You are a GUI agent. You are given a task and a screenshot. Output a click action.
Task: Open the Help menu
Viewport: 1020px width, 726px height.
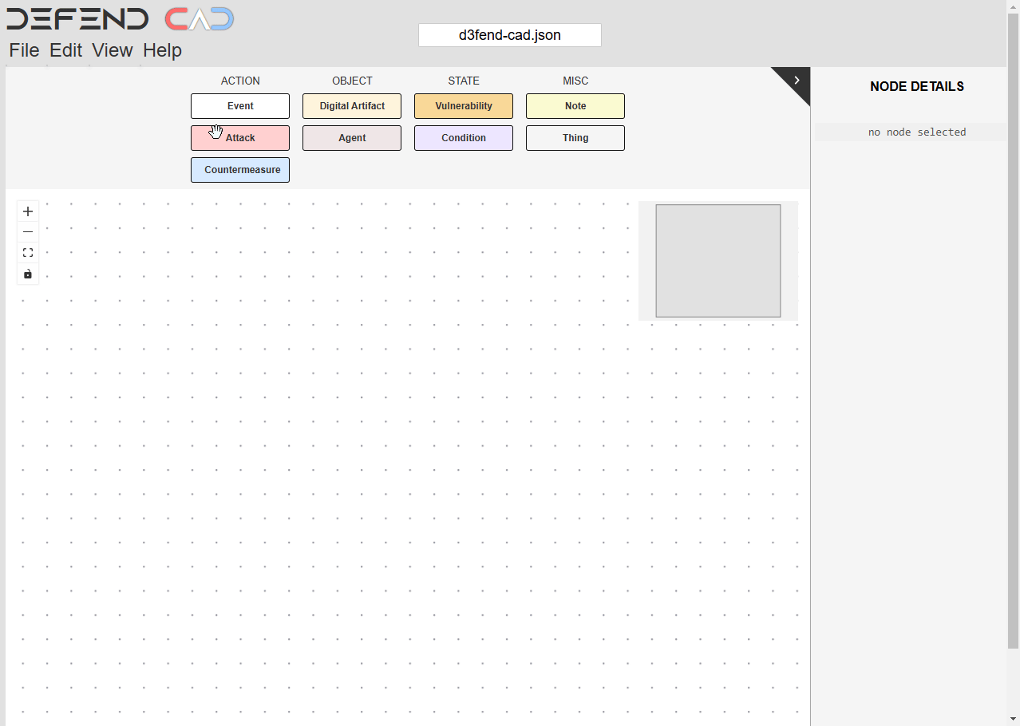pyautogui.click(x=162, y=50)
